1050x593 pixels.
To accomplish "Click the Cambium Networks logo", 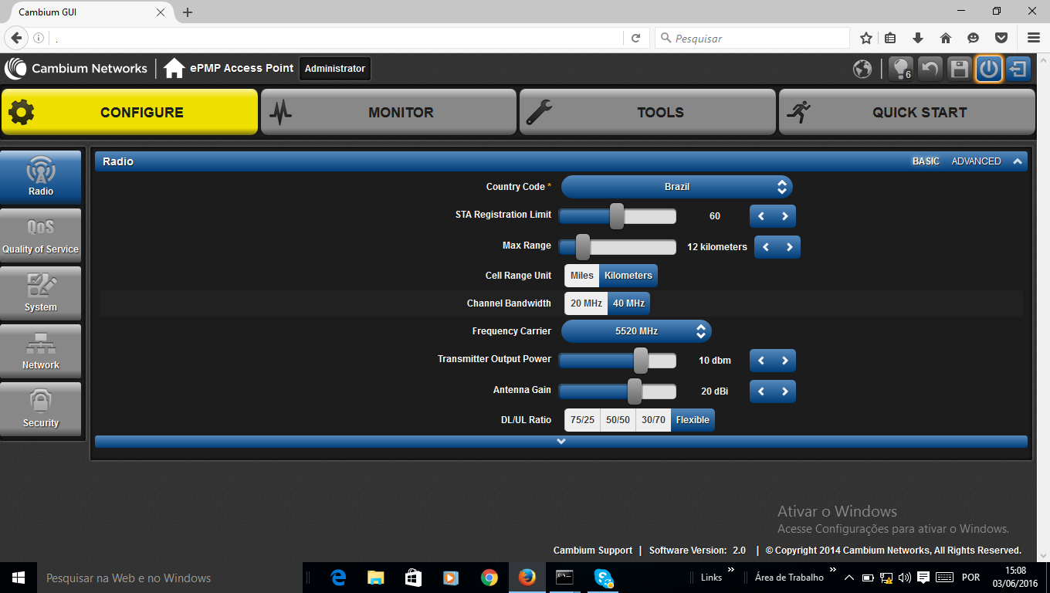I will (76, 69).
